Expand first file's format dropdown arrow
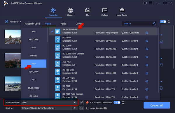The image size is (175, 113). [x=161, y=35]
